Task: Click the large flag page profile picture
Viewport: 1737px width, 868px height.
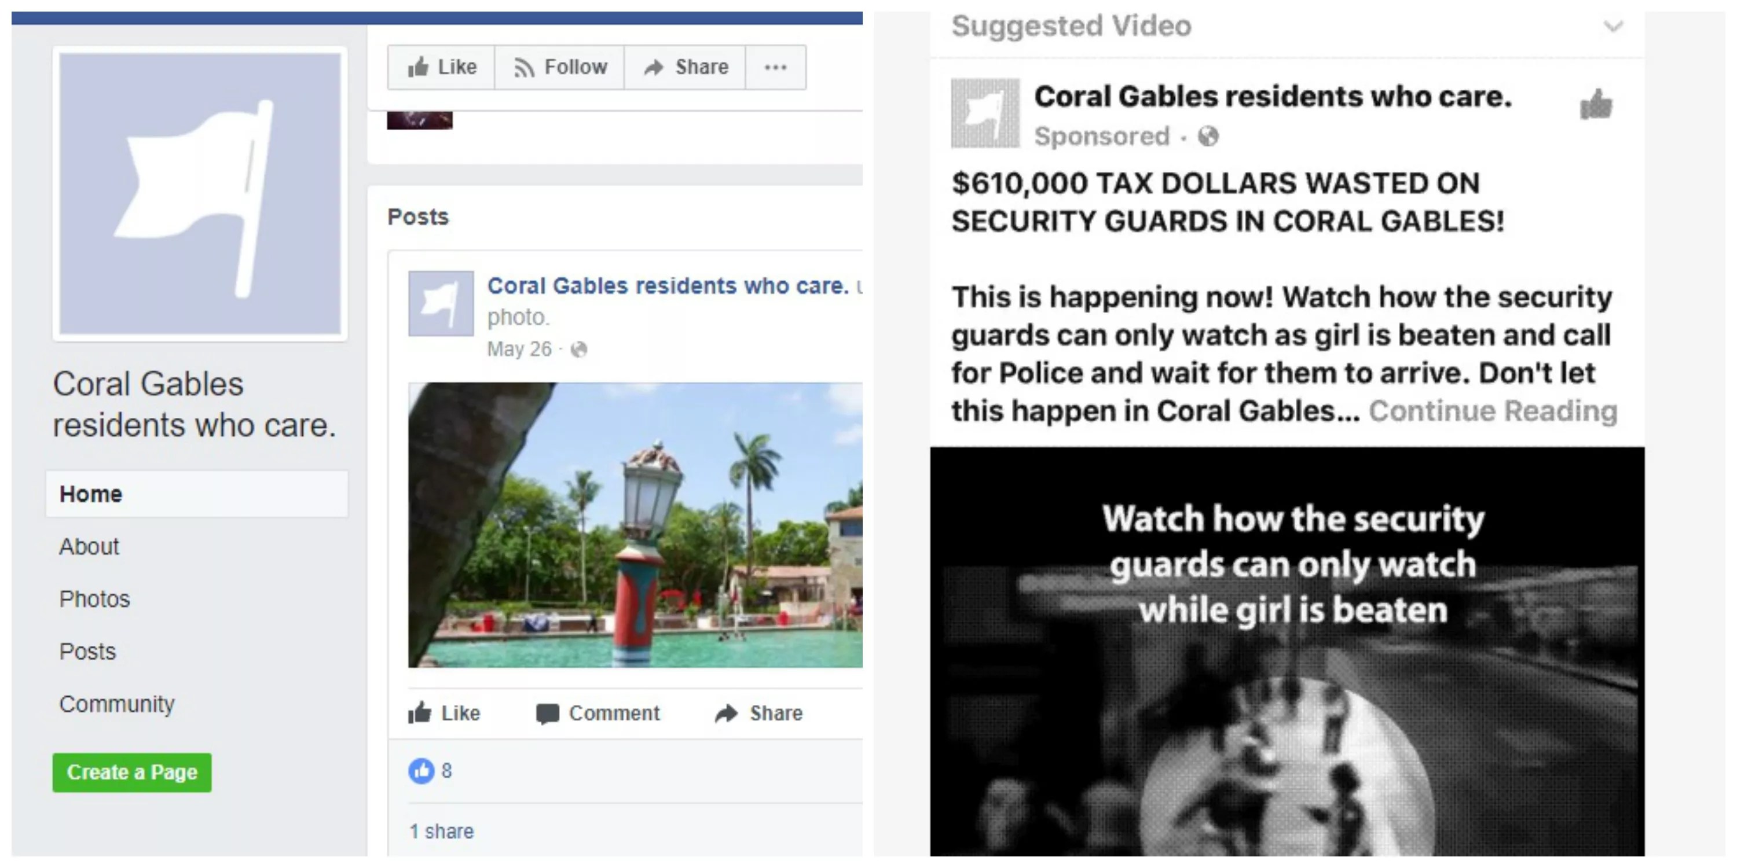Action: [200, 194]
